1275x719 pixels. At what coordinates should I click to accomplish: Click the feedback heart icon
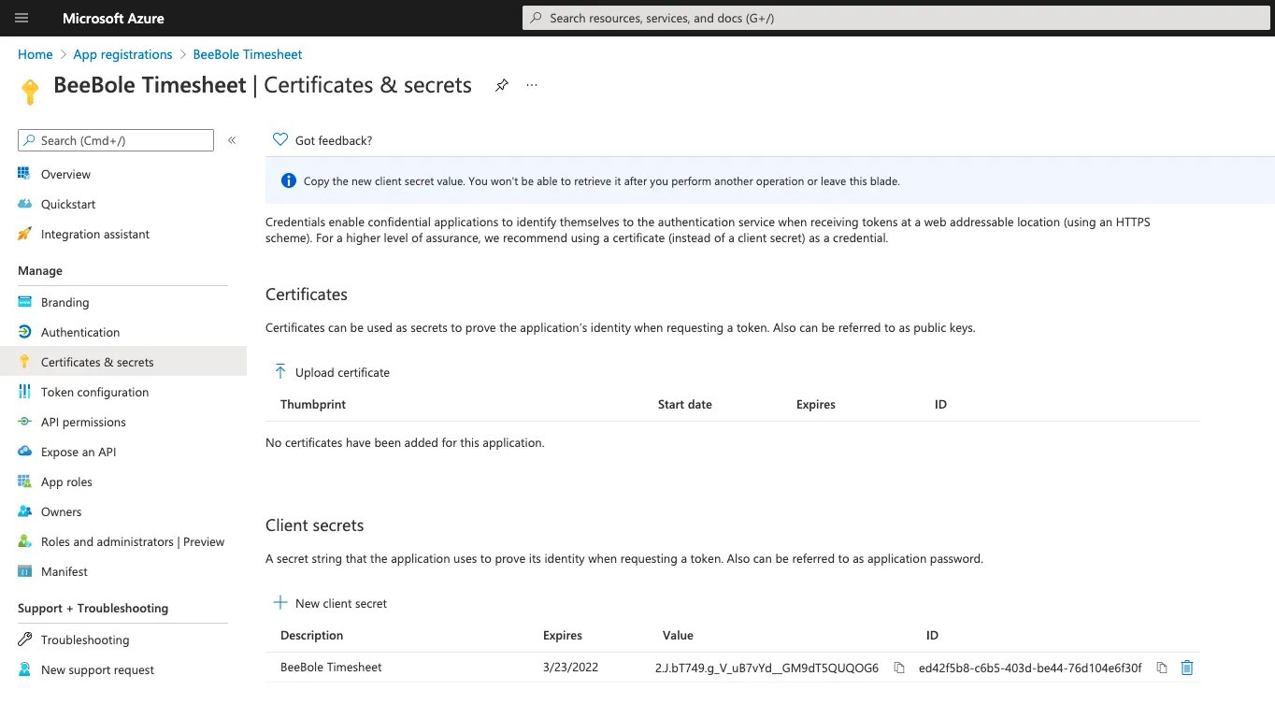click(279, 139)
